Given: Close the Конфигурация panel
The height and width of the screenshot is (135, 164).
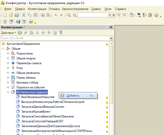Looking at the screenshot, I should (x=111, y=27).
